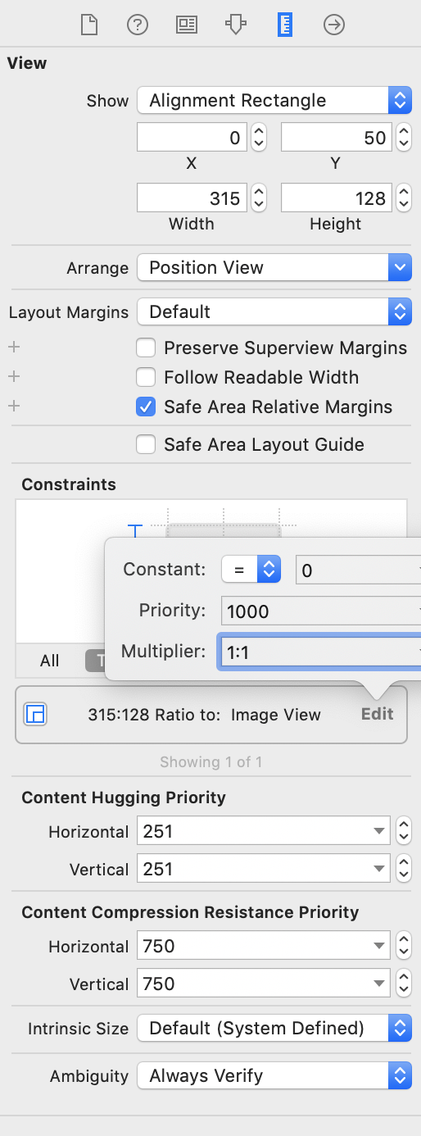Open the Constant relation equals popup
421x1136 pixels.
[x=251, y=570]
